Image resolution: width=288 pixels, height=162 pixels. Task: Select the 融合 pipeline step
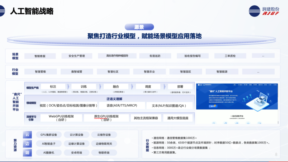[116, 87]
